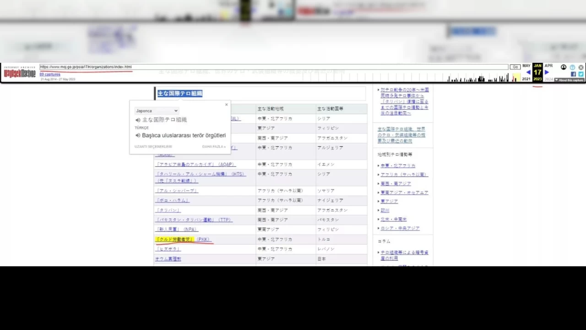Click the Wayback Machine URL field

[274, 67]
